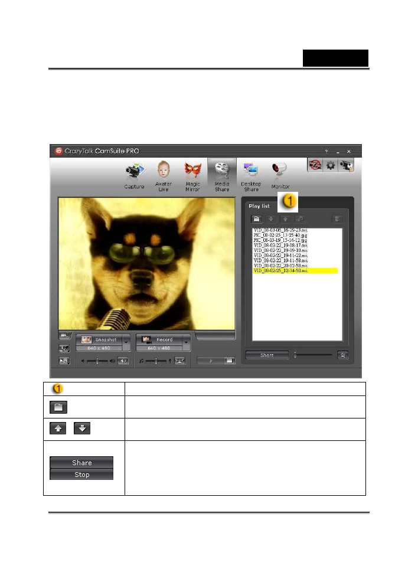
Task: Click the open folder icon in Play list
Action: pyautogui.click(x=257, y=219)
